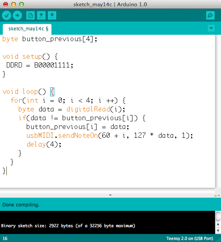
Task: Click the console divider collapse handle
Action: click(x=110, y=195)
